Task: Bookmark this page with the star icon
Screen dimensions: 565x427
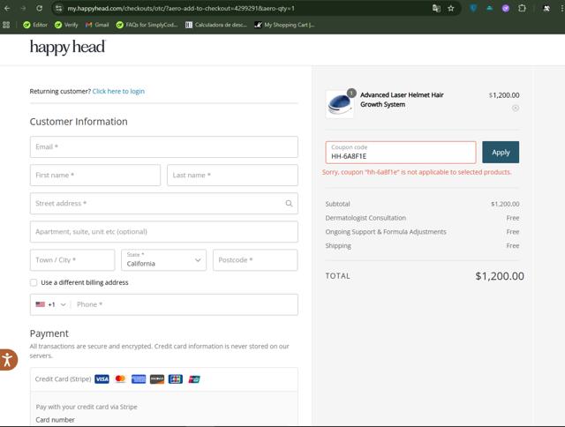Action: pos(451,8)
